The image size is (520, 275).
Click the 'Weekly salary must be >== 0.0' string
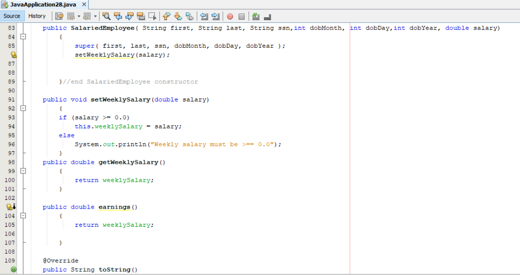point(212,145)
